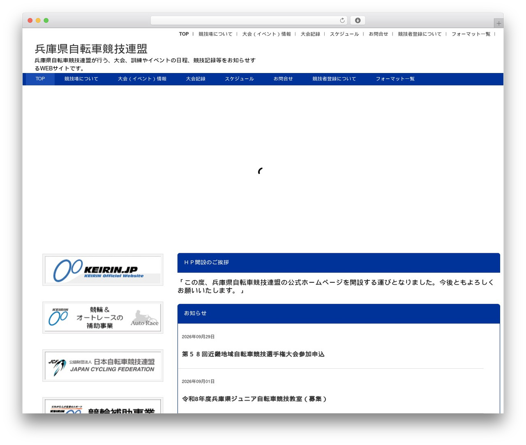Click the site description text under the title
The image size is (526, 445).
145,64
